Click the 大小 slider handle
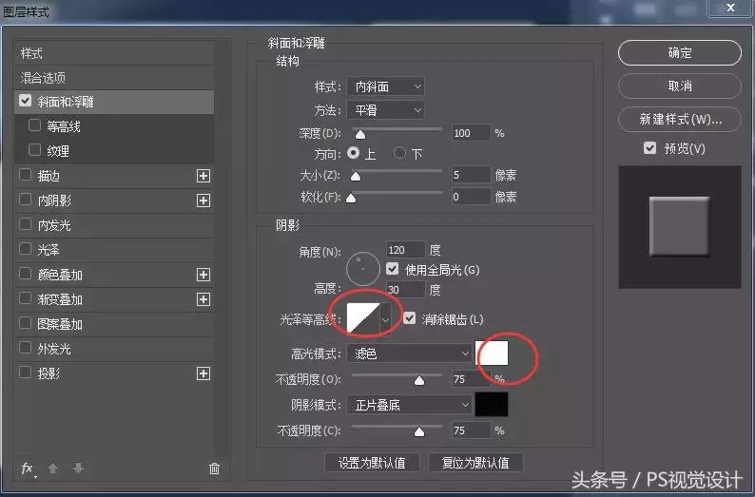Viewport: 755px width, 497px height. click(356, 176)
